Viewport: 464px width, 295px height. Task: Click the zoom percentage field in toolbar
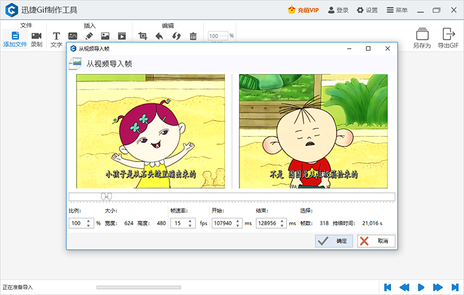coord(218,36)
